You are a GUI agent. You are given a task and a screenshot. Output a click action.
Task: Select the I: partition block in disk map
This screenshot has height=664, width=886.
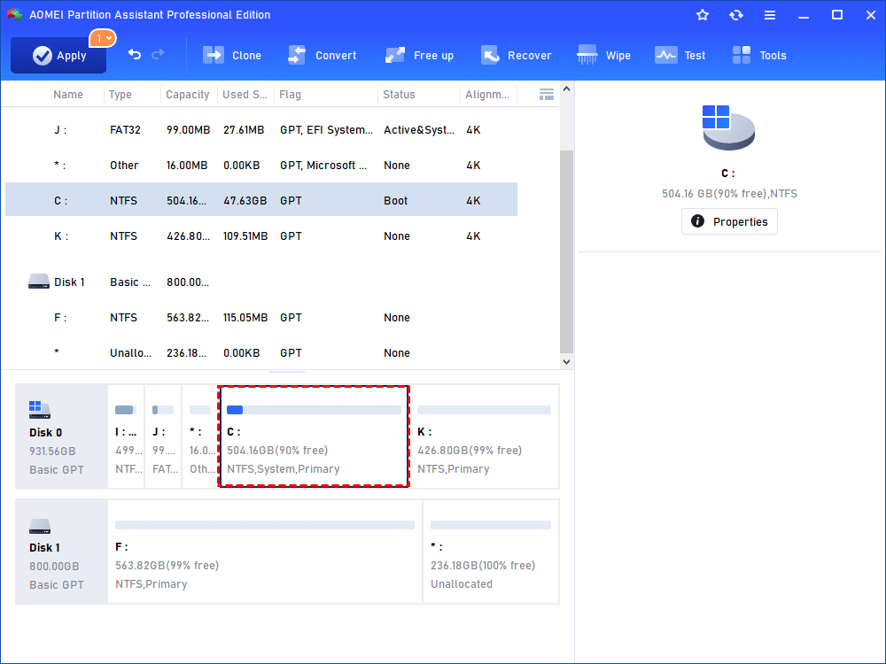pyautogui.click(x=126, y=436)
